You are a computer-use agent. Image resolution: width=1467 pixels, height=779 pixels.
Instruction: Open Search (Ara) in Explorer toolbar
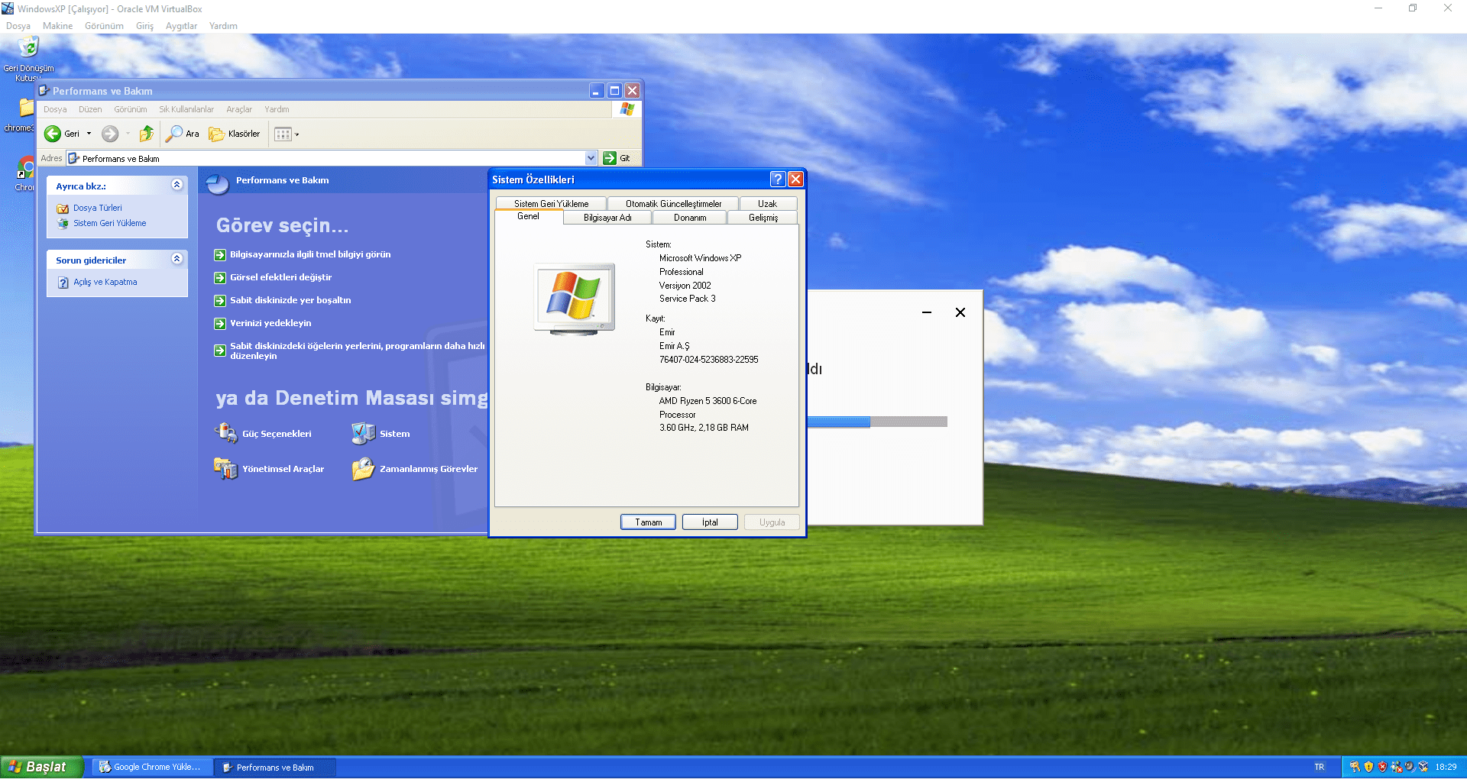[x=183, y=134]
